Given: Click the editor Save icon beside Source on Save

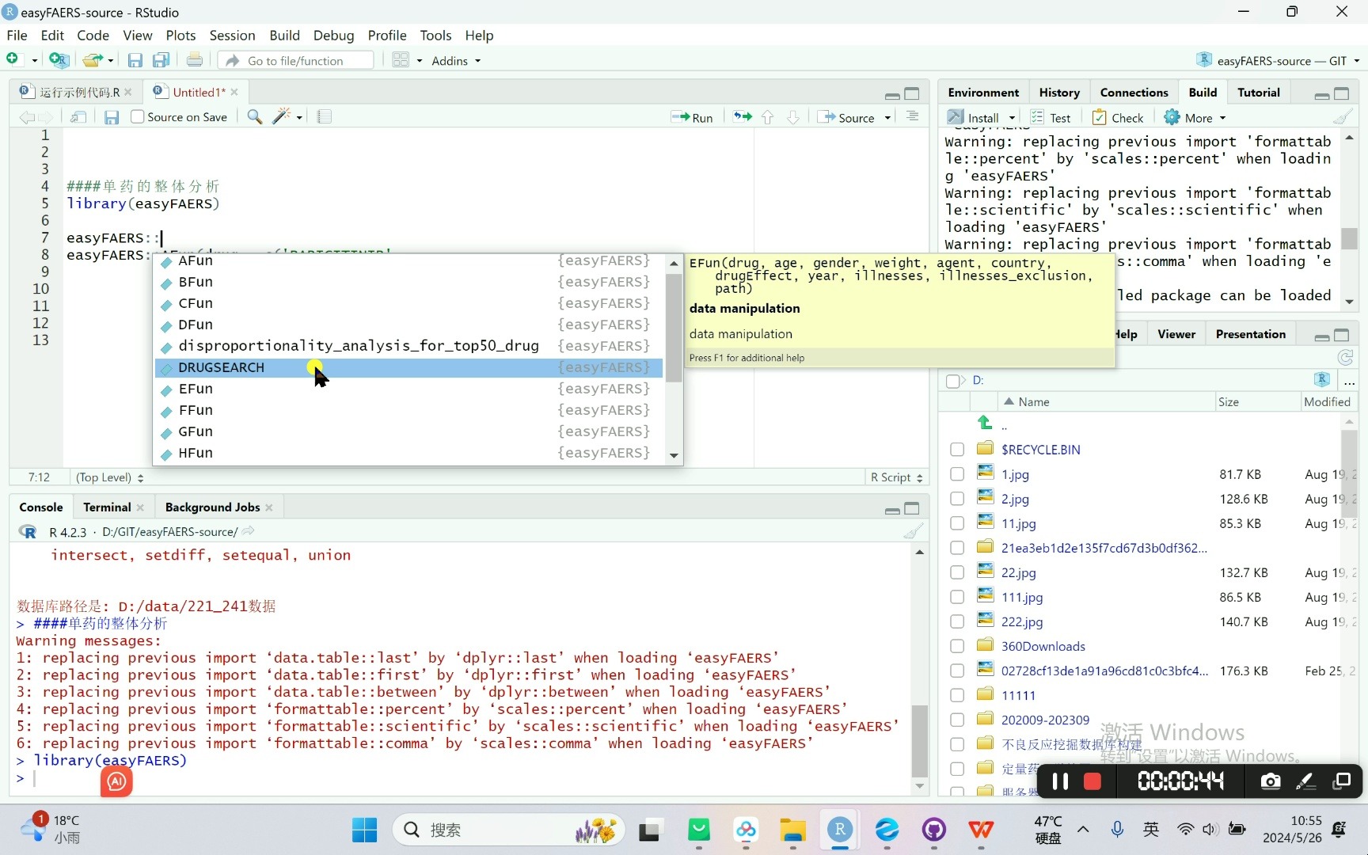Looking at the screenshot, I should point(112,117).
